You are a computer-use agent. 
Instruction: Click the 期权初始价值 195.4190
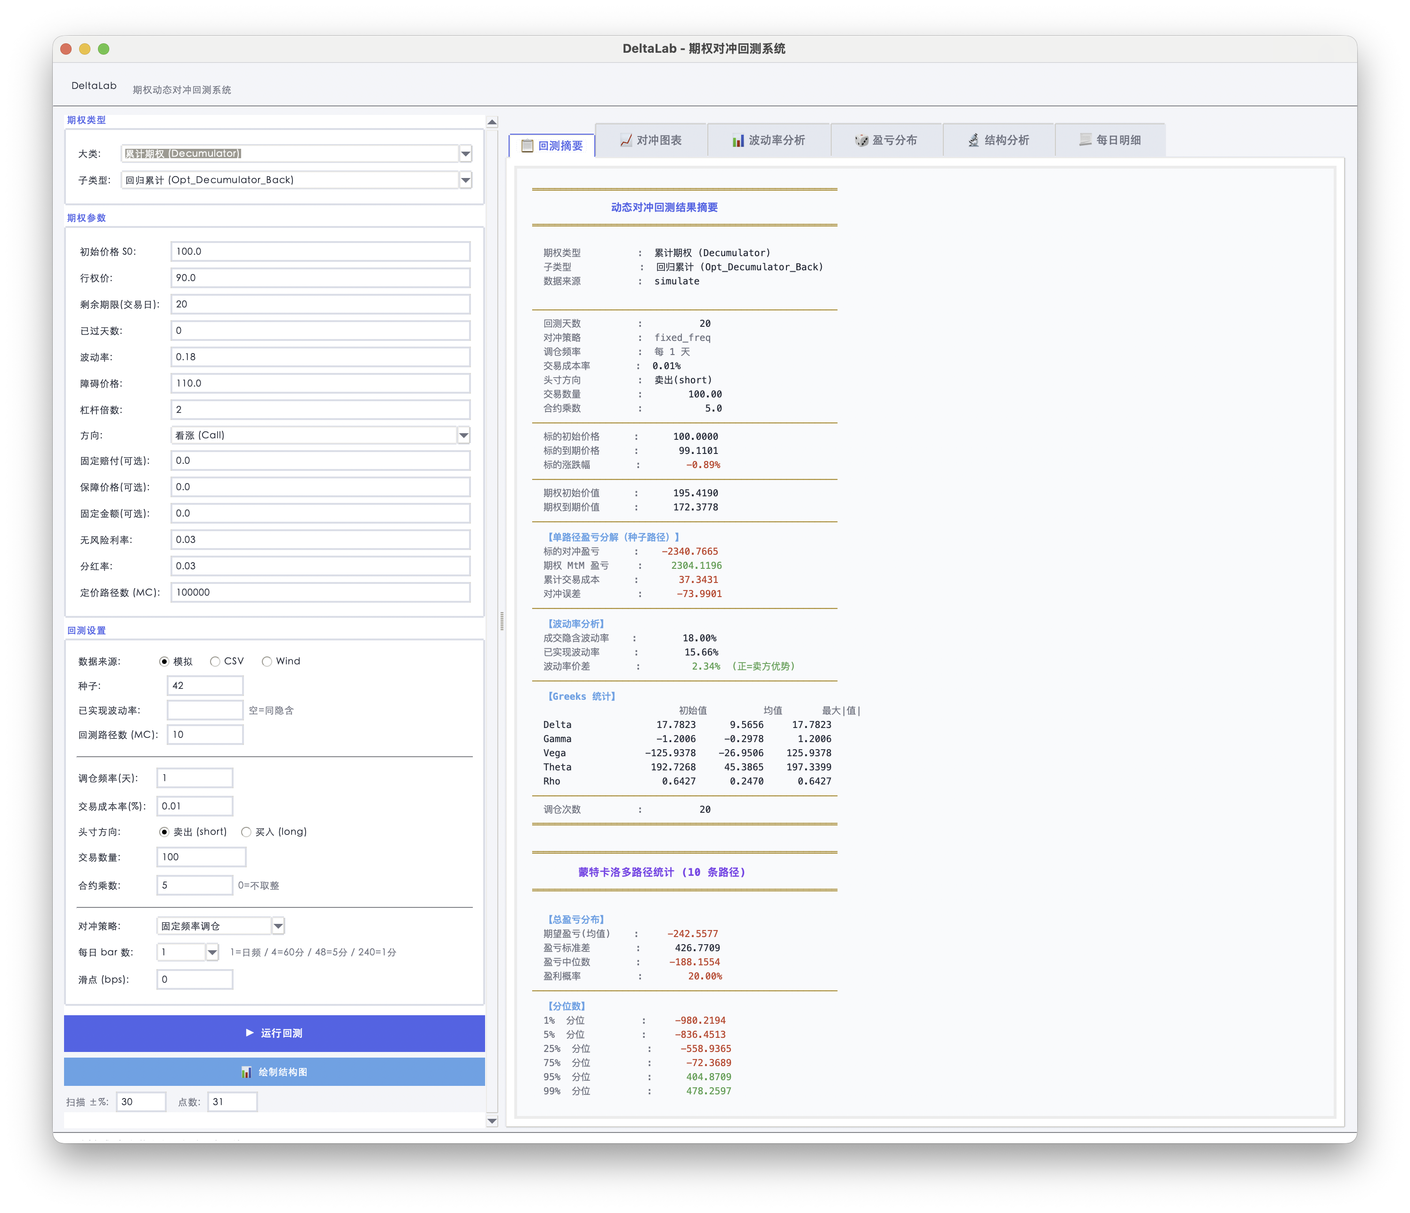click(696, 493)
